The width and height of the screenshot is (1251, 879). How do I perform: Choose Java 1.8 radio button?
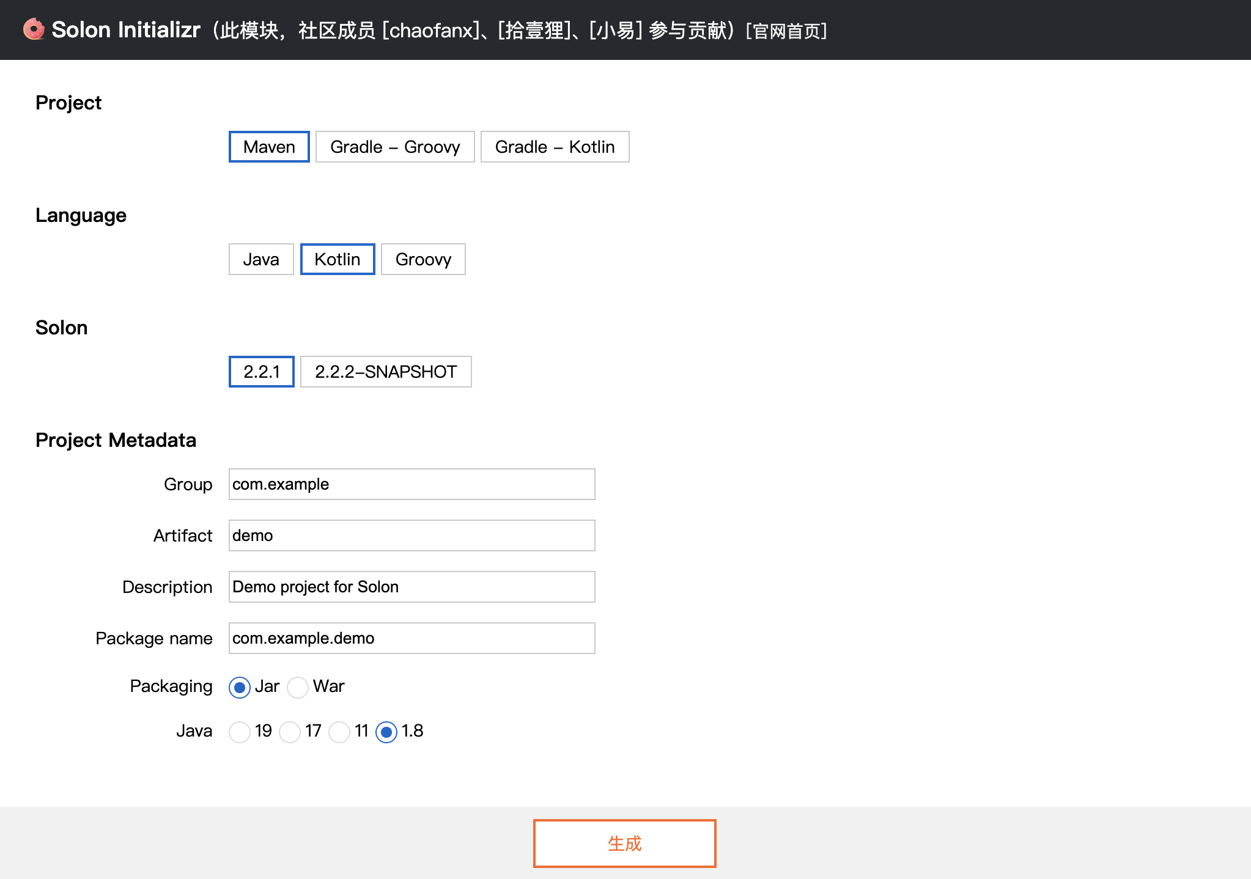pos(386,732)
